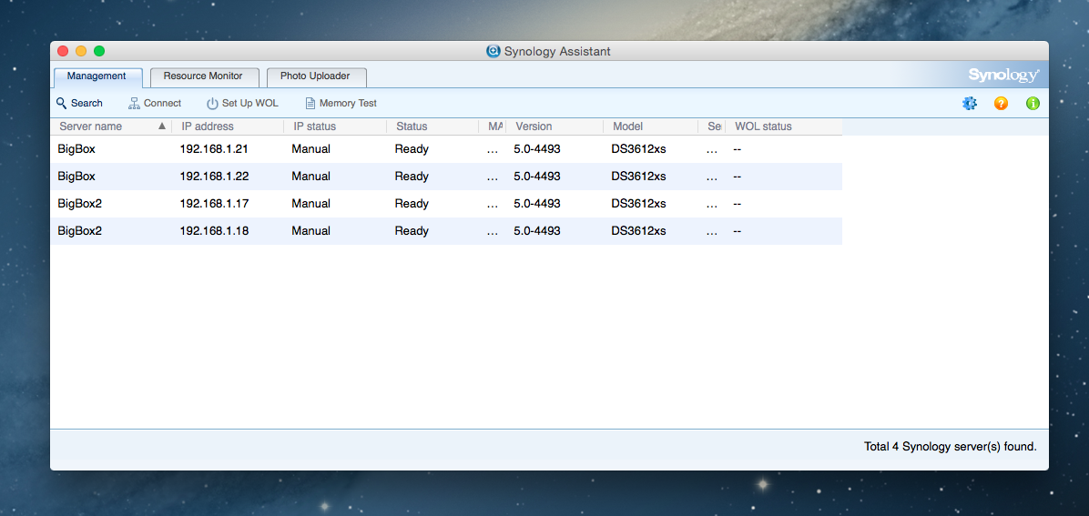
Task: Zoom the window with the green button
Action: point(99,51)
